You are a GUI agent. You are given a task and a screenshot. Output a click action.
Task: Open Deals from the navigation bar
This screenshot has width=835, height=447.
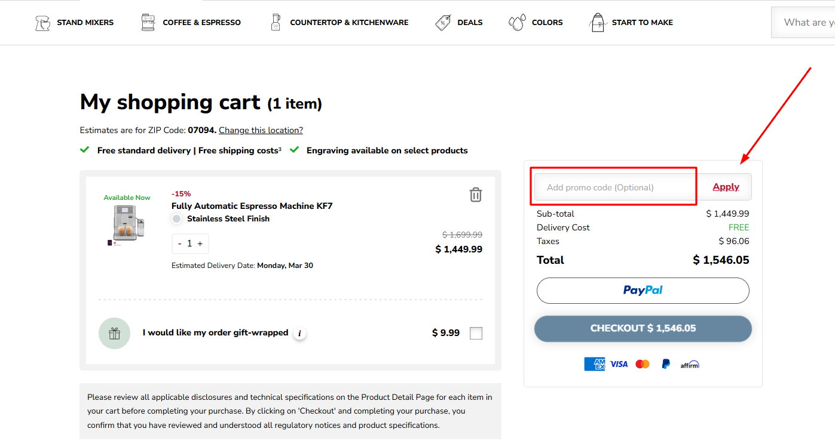470,22
